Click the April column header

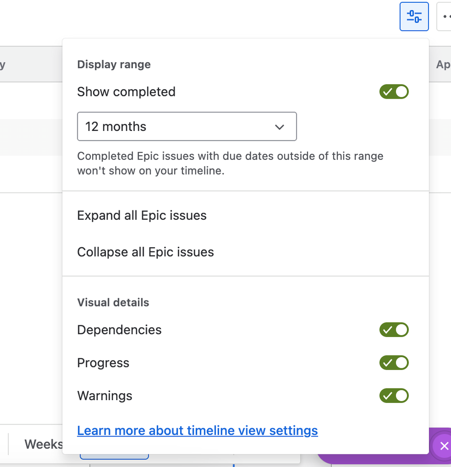443,64
